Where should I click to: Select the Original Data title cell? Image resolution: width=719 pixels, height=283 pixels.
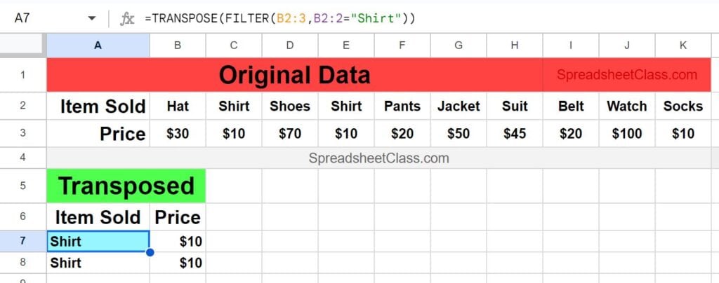click(294, 75)
